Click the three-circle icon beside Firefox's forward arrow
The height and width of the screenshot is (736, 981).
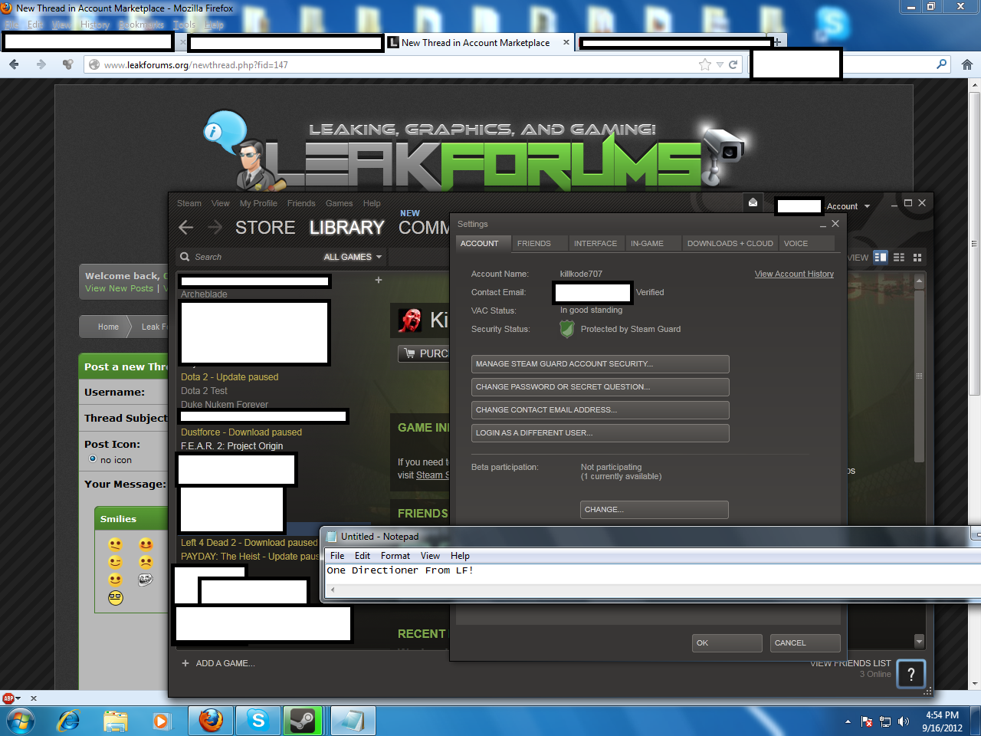tap(68, 64)
